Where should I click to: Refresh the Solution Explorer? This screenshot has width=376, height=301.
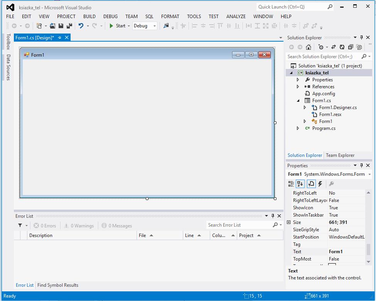click(342, 47)
